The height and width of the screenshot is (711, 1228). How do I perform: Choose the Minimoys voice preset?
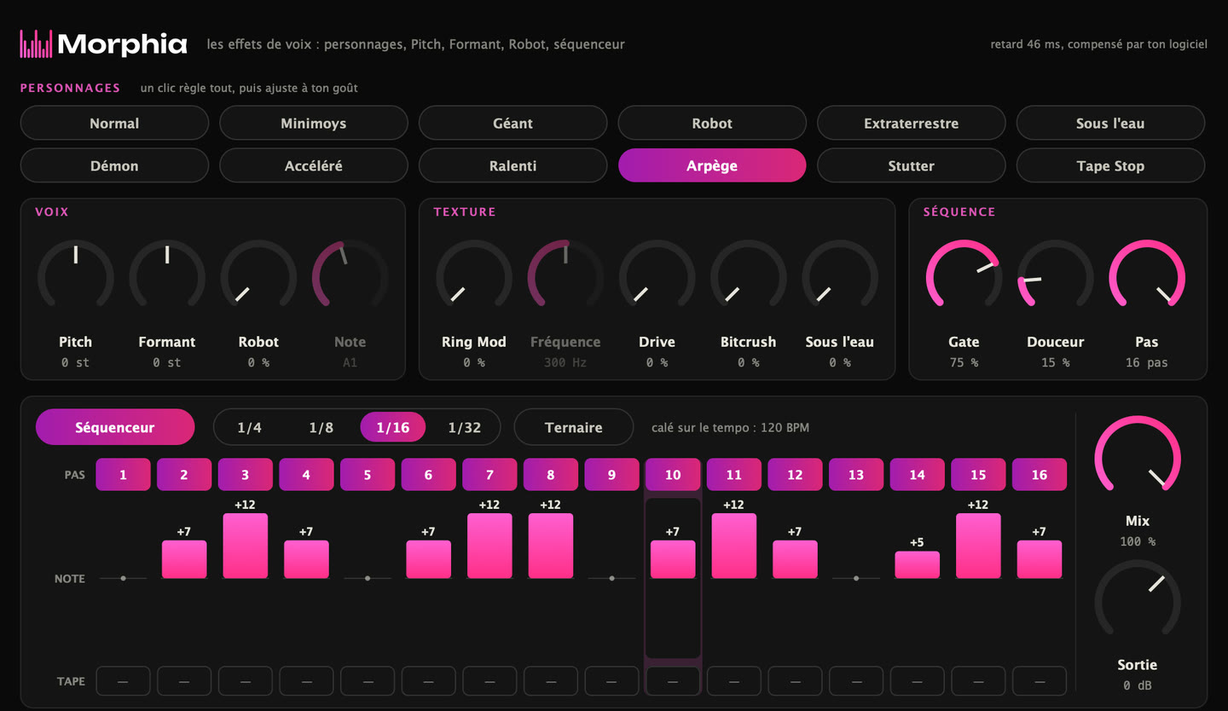pos(314,123)
